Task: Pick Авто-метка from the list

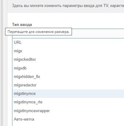Action: click(68, 119)
